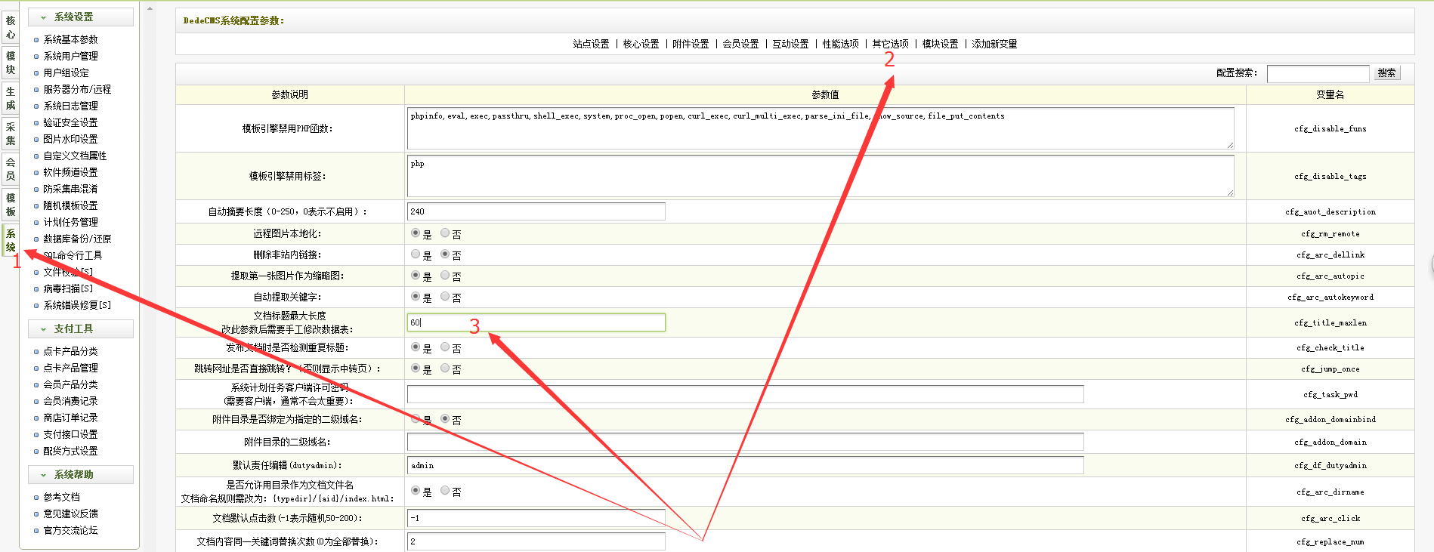Open 验证安全设置 in sidebar

coord(70,122)
